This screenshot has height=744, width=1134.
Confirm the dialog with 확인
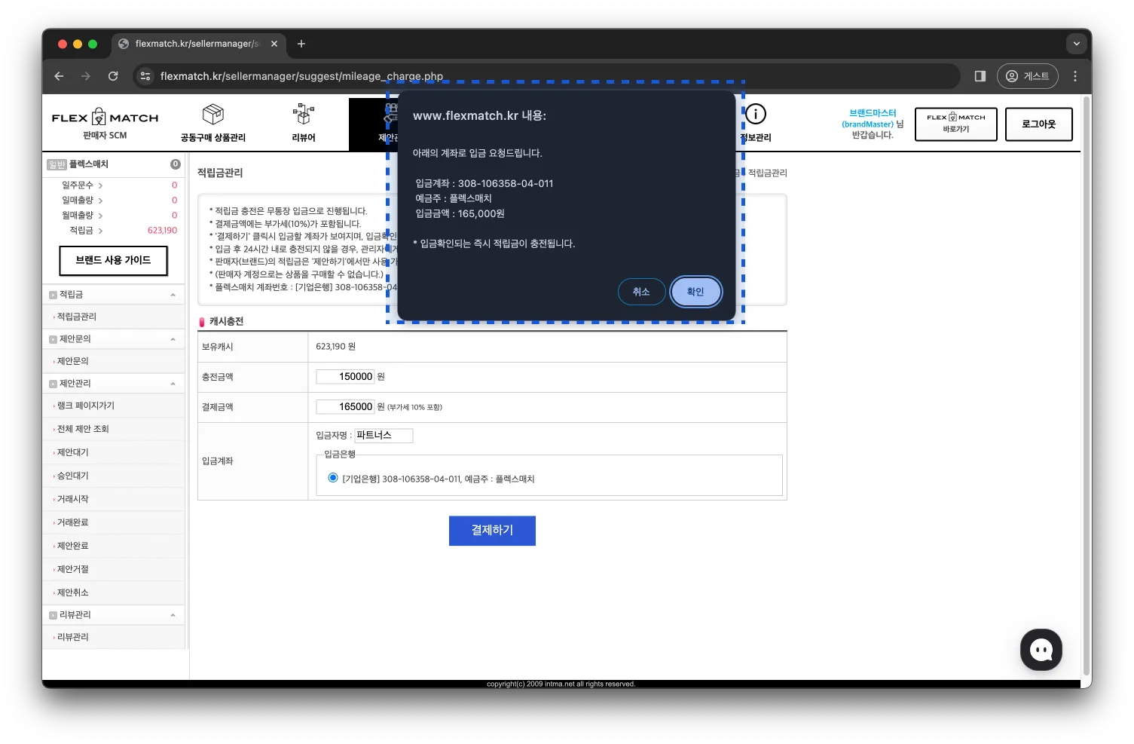pyautogui.click(x=695, y=292)
